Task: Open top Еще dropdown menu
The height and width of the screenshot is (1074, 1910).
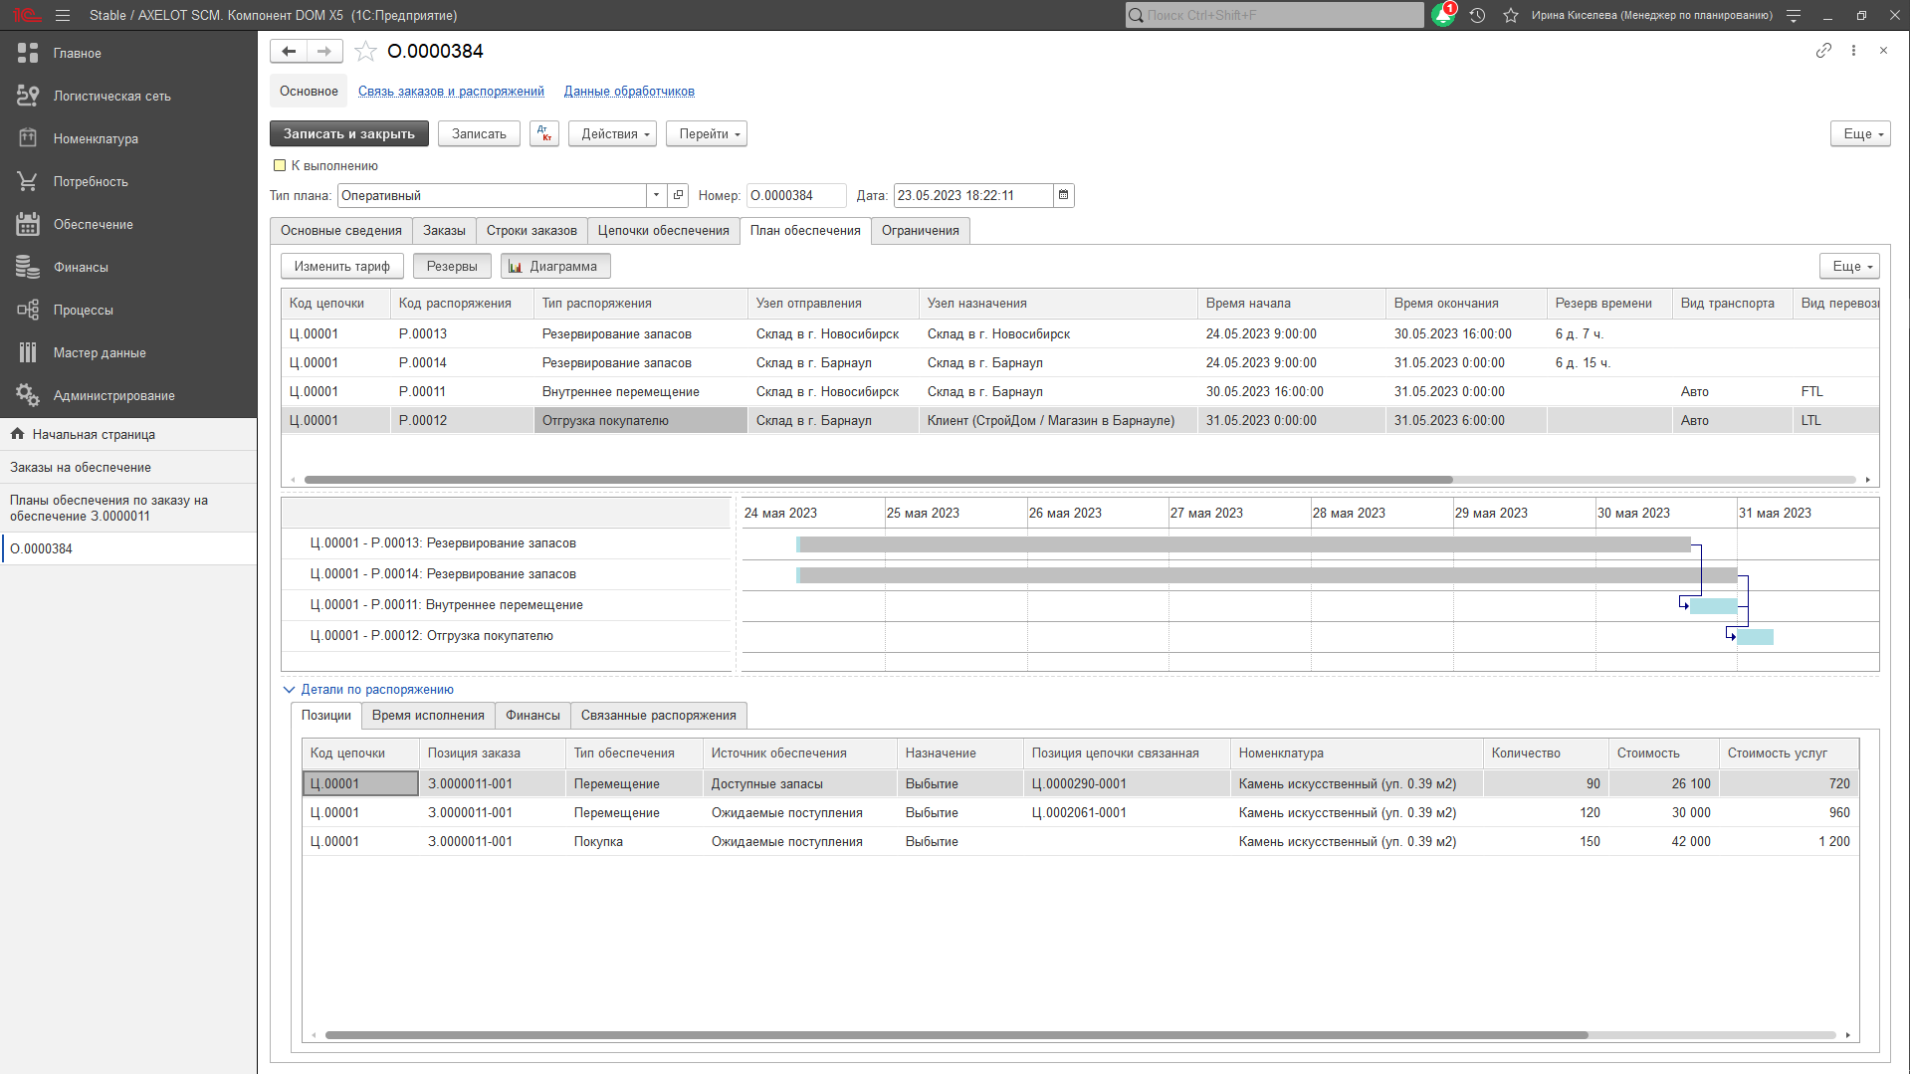Action: point(1860,133)
